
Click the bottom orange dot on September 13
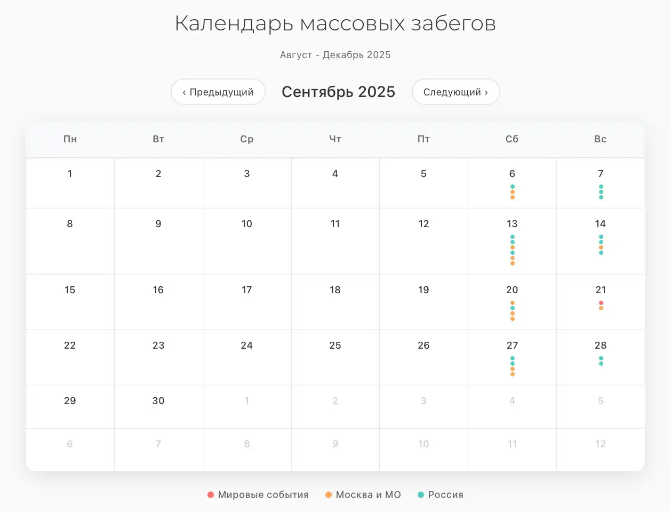[x=513, y=263]
